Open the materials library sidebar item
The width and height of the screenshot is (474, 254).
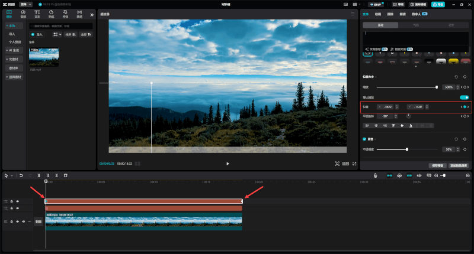pos(14,68)
